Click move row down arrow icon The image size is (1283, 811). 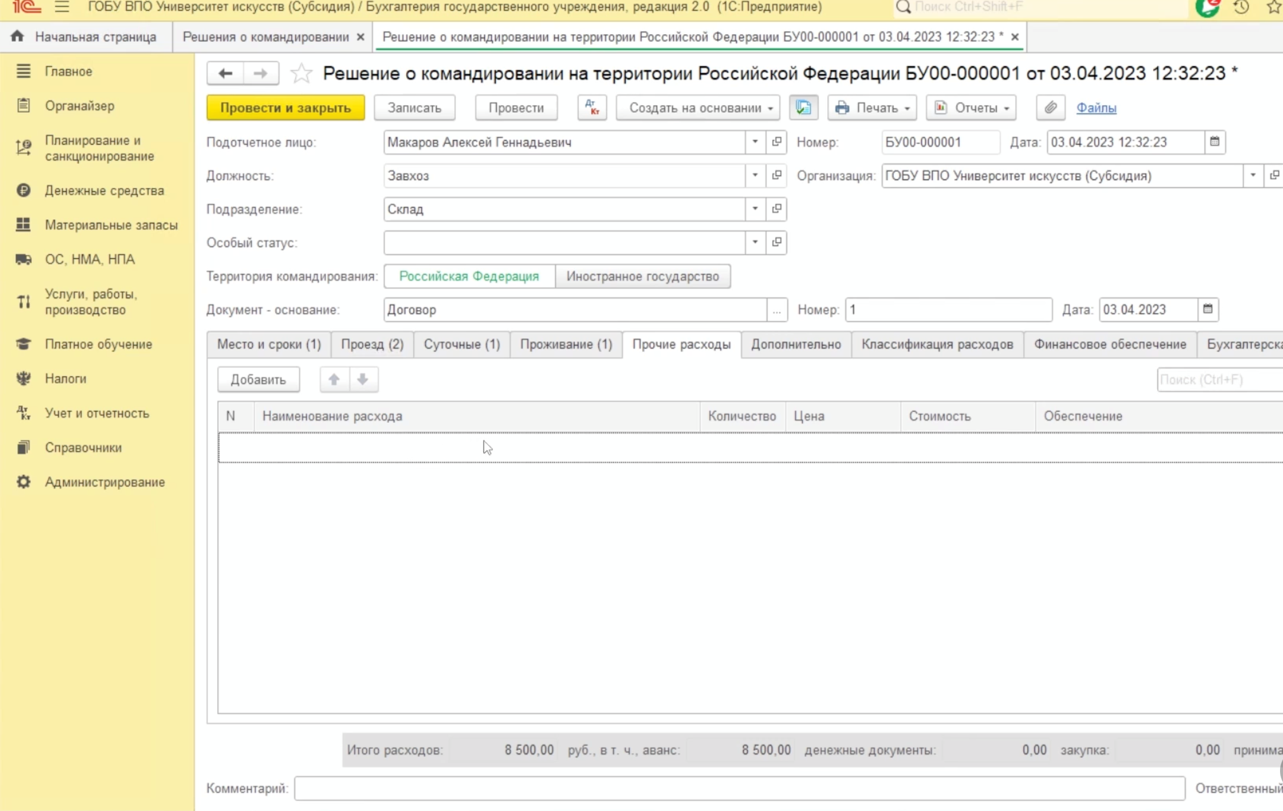pos(363,379)
